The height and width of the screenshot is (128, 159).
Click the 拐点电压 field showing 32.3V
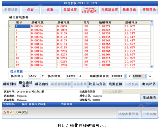click(34, 76)
